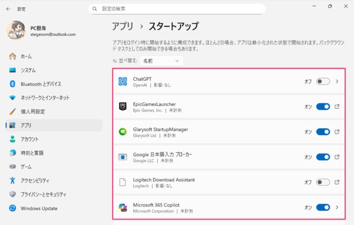354x225 pixels.
Task: Expand Microsoft 365 Copilot chevron
Action: (337, 207)
